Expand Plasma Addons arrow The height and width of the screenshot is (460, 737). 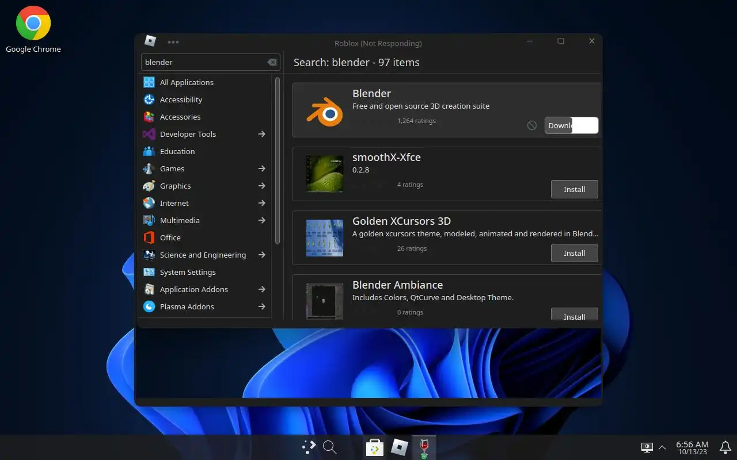262,306
